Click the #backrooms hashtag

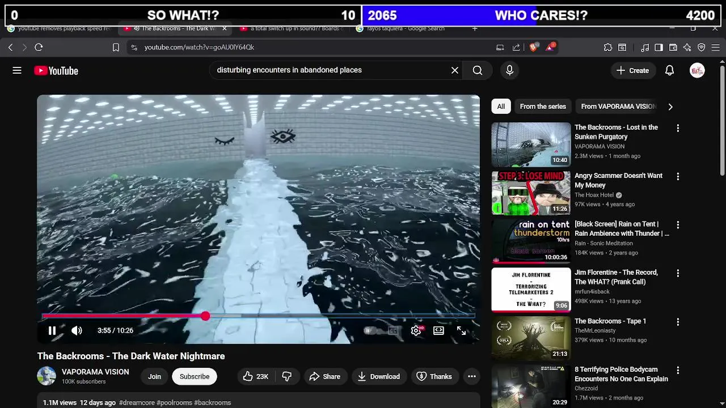tap(212, 402)
